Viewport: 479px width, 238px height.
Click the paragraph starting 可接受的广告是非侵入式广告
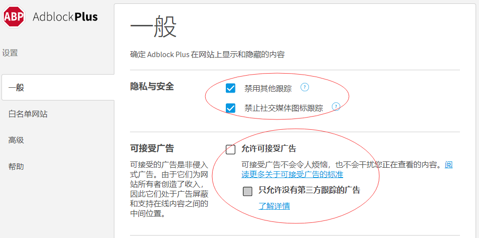coord(169,189)
